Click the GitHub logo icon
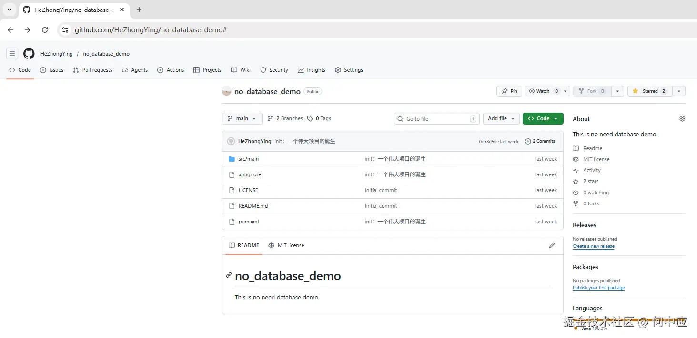The height and width of the screenshot is (338, 697). coord(29,54)
